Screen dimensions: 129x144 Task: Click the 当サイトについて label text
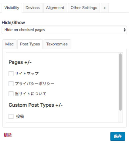coord(30,94)
